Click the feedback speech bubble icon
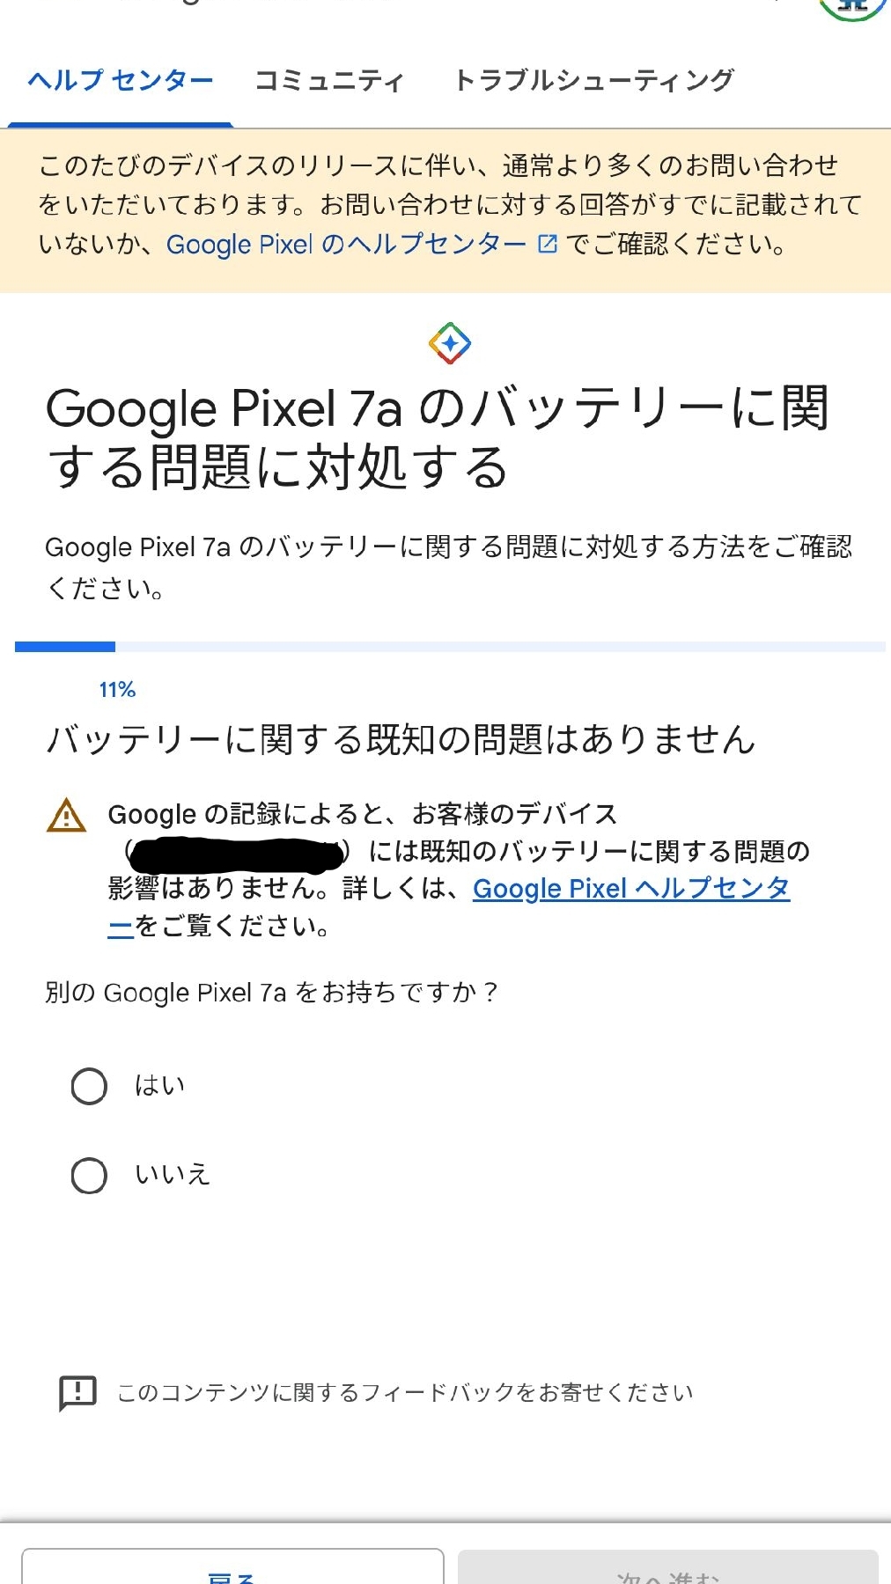This screenshot has width=891, height=1584. coord(77,1393)
